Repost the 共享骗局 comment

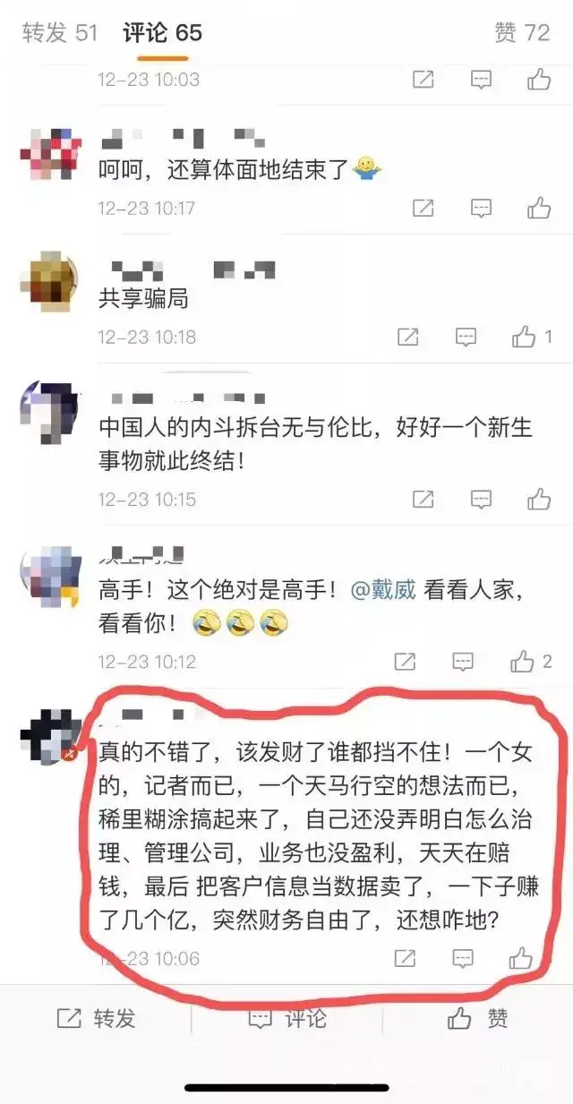coord(407,338)
